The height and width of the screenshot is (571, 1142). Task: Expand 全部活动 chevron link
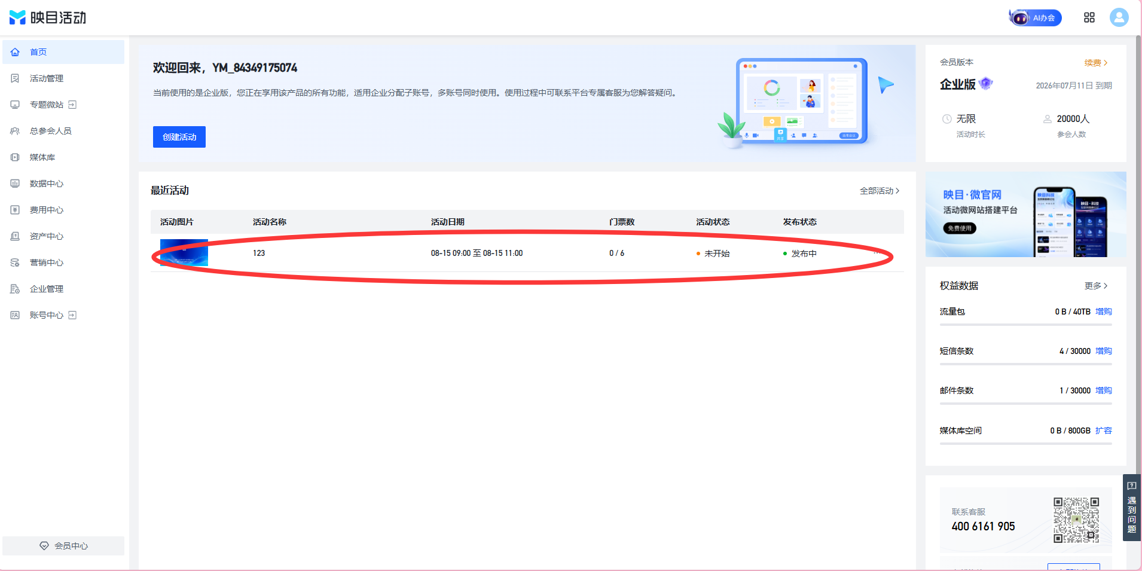tap(879, 191)
